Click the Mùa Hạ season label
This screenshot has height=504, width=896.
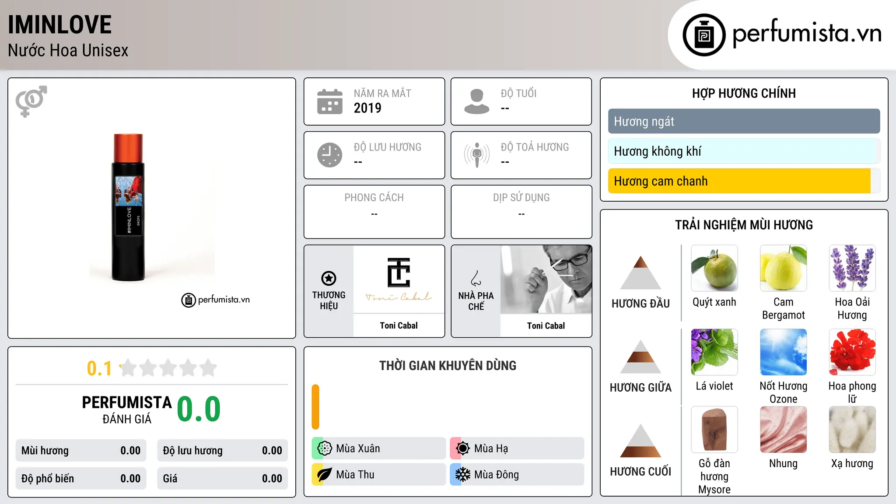point(491,448)
